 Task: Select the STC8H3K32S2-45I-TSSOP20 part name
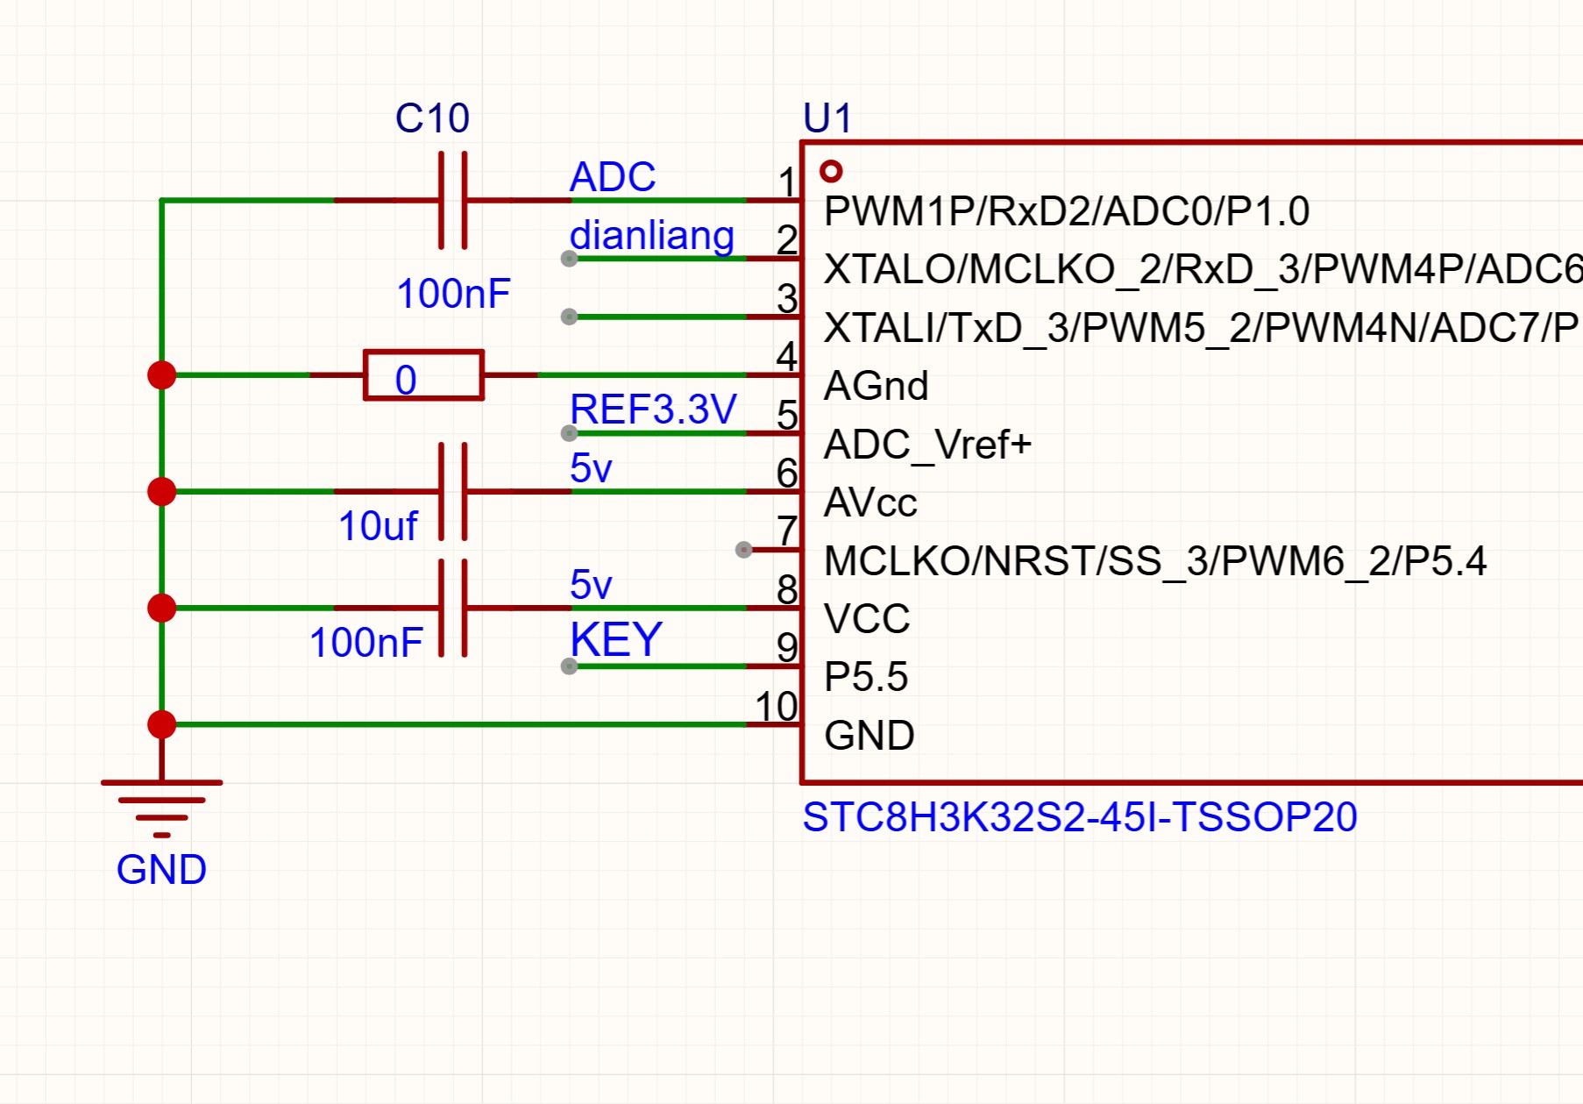coord(1080,817)
